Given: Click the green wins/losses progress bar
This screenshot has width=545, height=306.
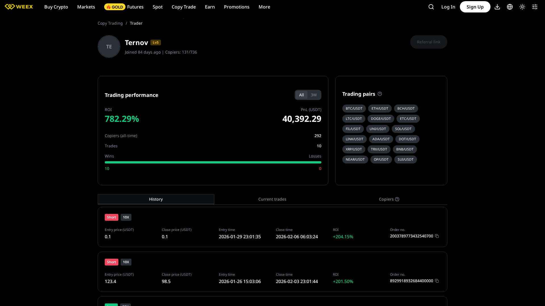Looking at the screenshot, I should [x=213, y=162].
